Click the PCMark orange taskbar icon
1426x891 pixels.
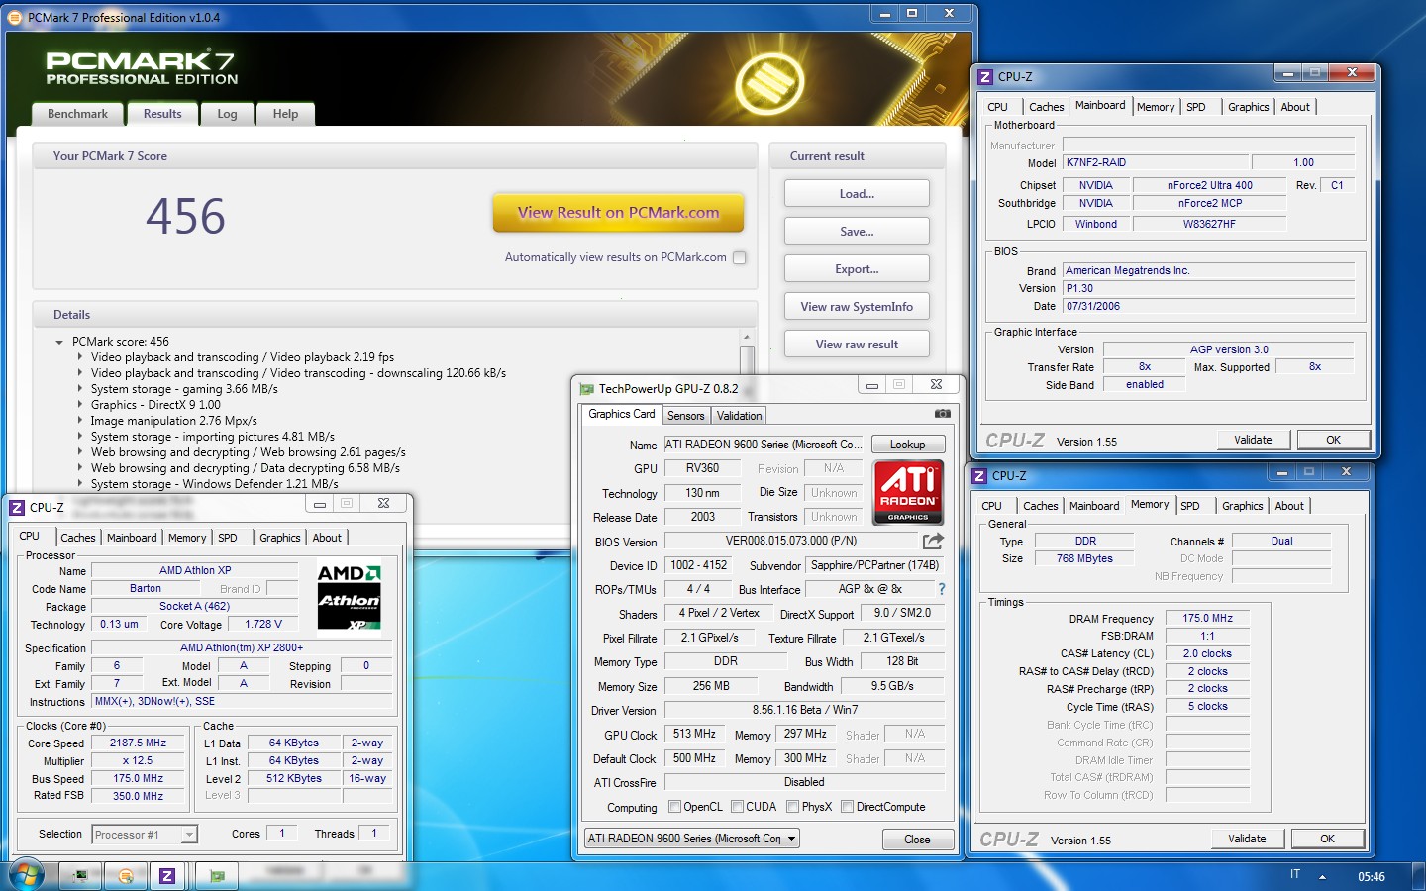(126, 876)
